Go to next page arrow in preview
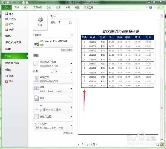Image resolution: width=166 pixels, height=149 pixels. (97, 144)
